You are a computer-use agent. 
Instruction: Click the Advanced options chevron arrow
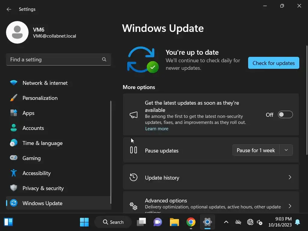tap(290, 206)
